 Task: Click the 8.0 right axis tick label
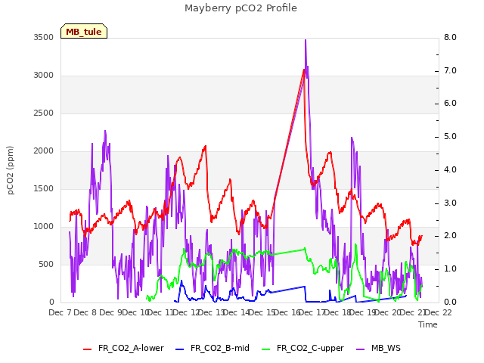450,37
